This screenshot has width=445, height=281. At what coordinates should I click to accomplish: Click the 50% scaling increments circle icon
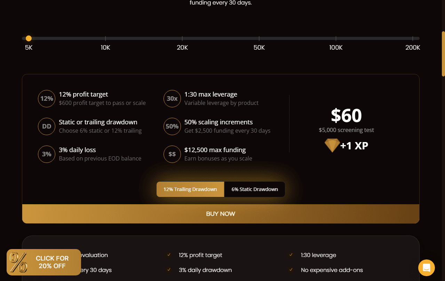pyautogui.click(x=172, y=126)
